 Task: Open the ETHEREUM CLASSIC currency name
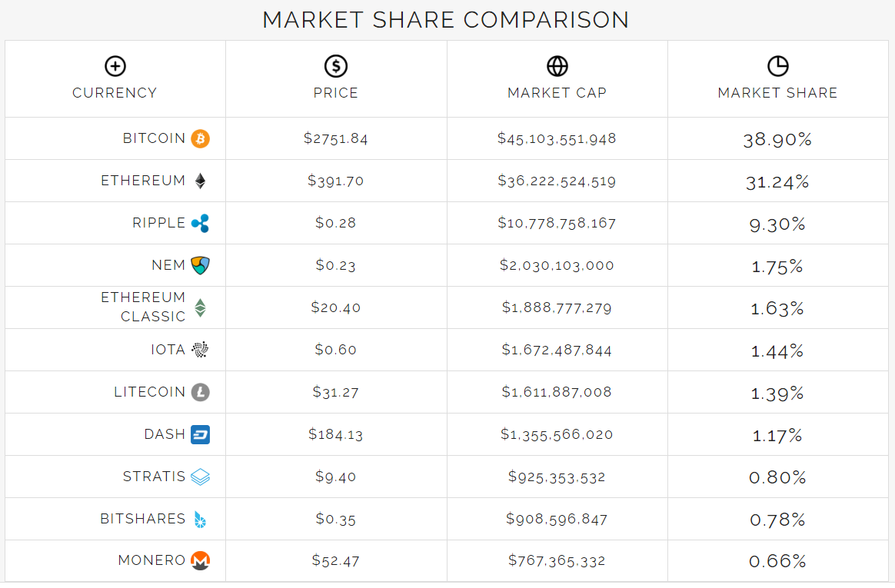pos(143,307)
